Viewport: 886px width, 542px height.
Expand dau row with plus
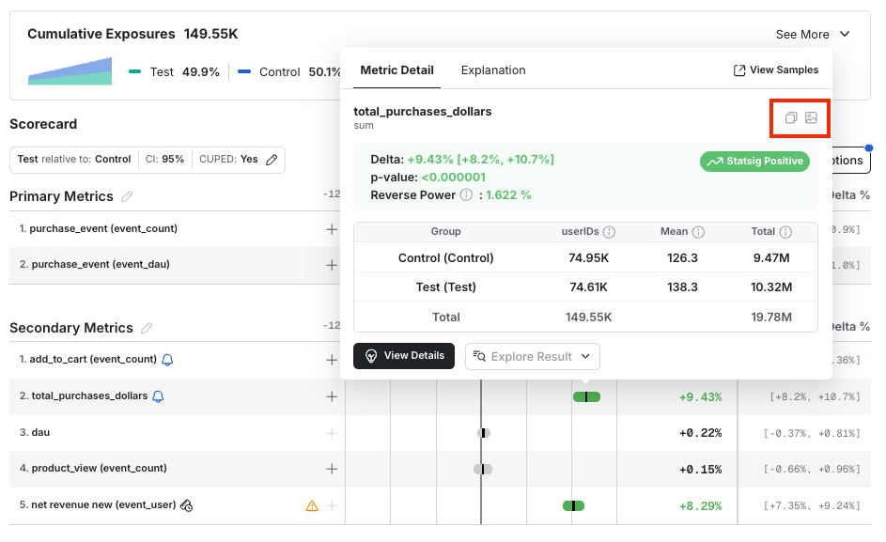tap(332, 433)
